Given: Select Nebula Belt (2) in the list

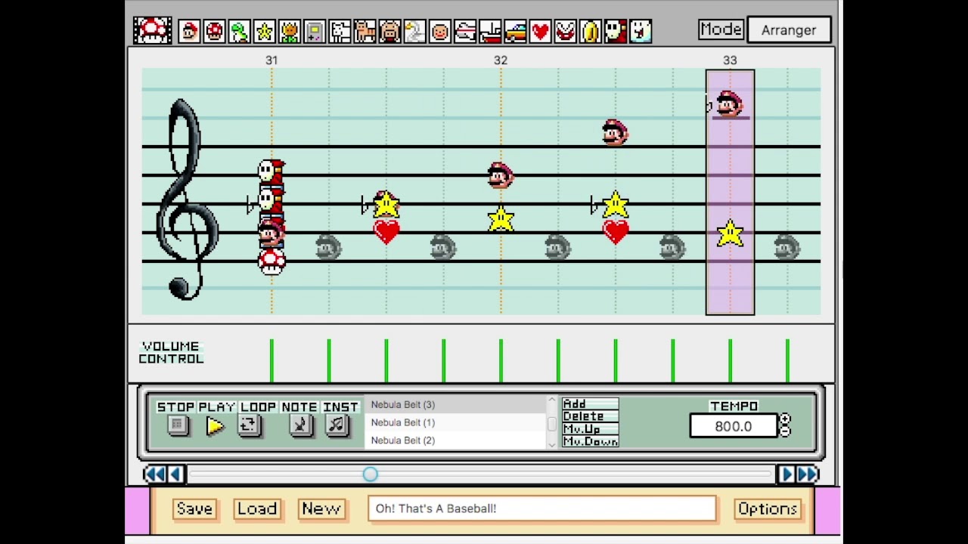Looking at the screenshot, I should pyautogui.click(x=455, y=440).
